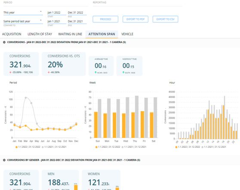Click orange Fri bar in Week chart
The width and height of the screenshot is (240, 190).
point(142,125)
